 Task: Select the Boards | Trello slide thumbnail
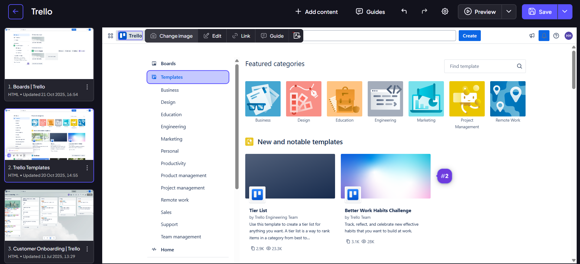(49, 54)
